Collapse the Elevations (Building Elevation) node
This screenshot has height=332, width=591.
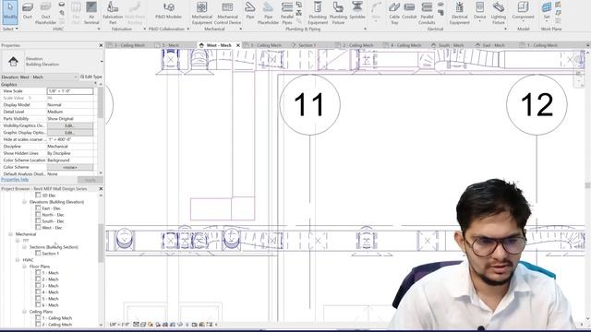25,202
